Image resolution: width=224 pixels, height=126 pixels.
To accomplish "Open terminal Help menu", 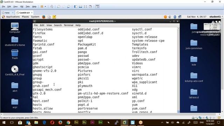I will (x=78, y=25).
